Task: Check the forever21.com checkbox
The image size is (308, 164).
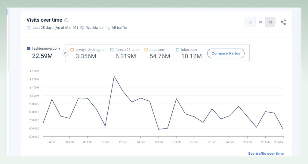Action: (112, 50)
